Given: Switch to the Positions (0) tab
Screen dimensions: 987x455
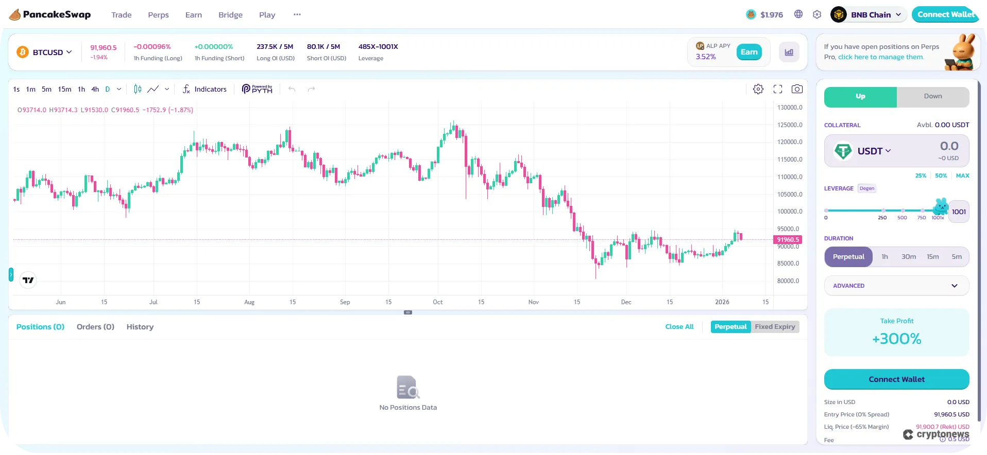Looking at the screenshot, I should pos(40,327).
